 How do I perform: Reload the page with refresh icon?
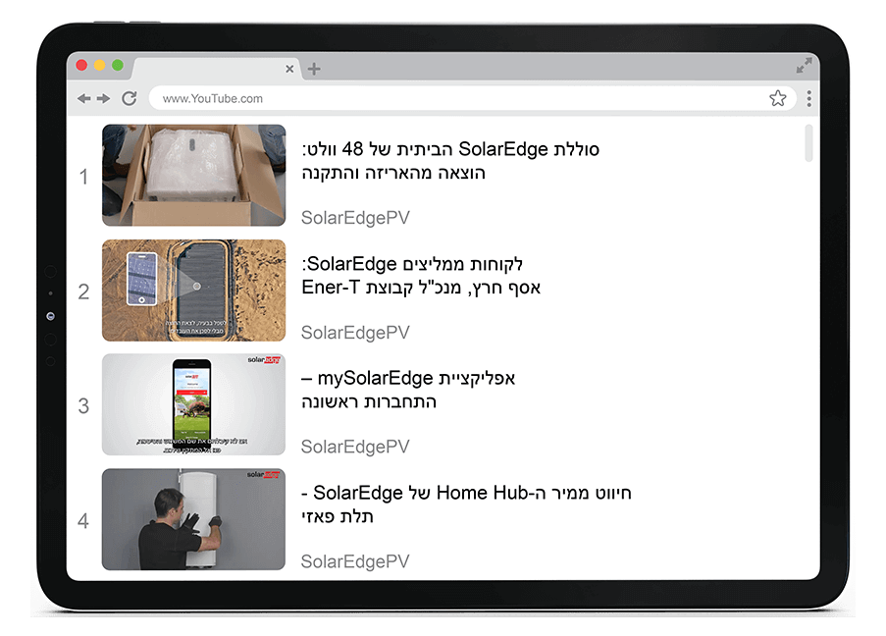coord(130,99)
